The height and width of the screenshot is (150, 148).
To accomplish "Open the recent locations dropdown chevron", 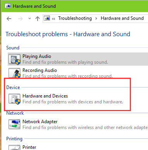I will click(29, 19).
